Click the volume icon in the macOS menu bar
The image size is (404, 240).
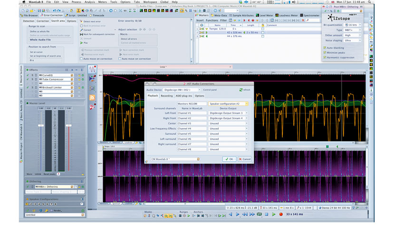293,2
